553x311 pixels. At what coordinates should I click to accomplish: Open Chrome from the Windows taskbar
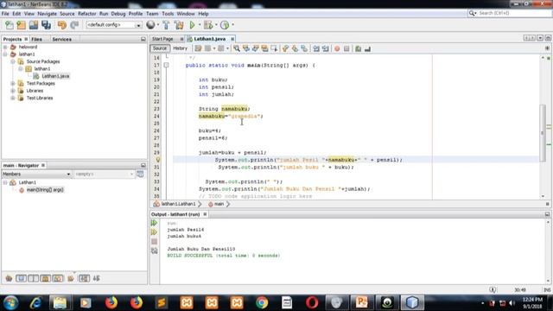(262, 302)
